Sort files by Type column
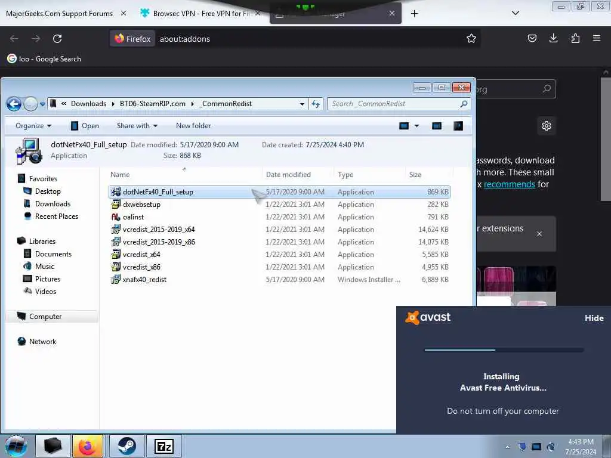 (x=345, y=175)
